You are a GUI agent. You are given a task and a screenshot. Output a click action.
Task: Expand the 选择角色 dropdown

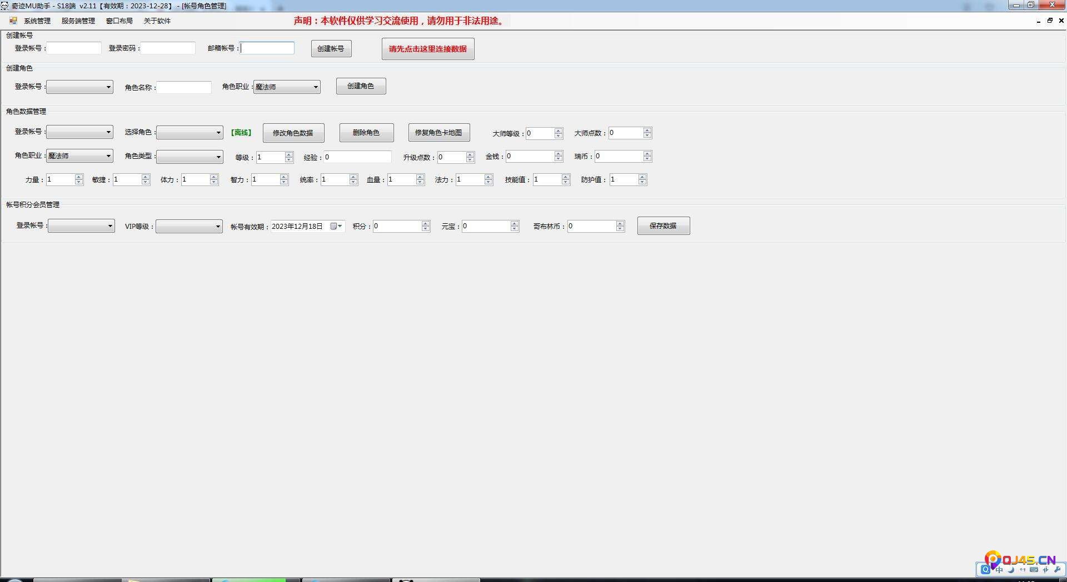(x=218, y=133)
